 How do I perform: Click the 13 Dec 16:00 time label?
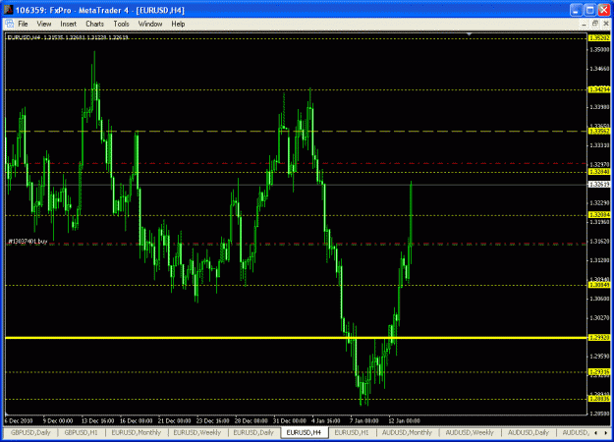pyautogui.click(x=97, y=420)
